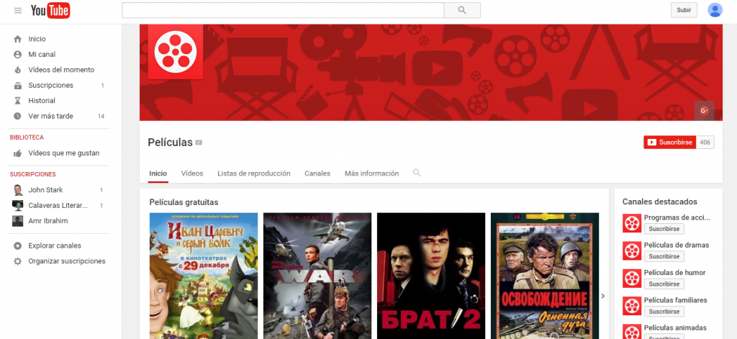Screen dimensions: 737x339
Task: Click the Calaveras Literar... subscription name
Action: pyautogui.click(x=58, y=205)
